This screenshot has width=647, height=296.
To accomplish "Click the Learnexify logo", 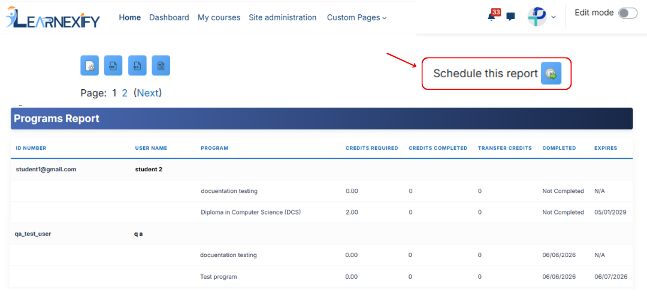I will click(x=53, y=17).
